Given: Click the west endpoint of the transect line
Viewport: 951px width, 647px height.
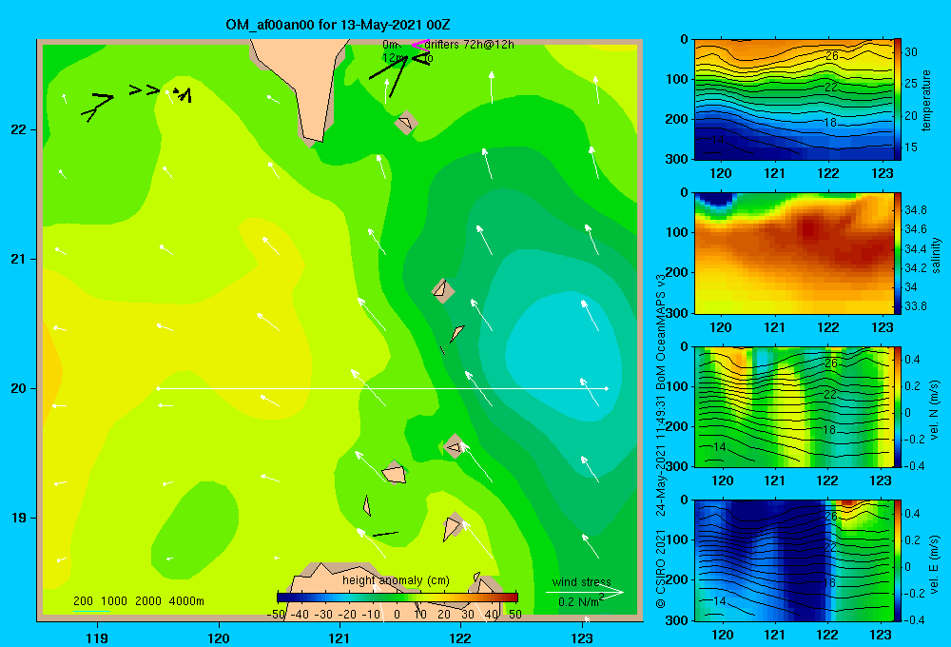Looking at the screenshot, I should tap(158, 388).
